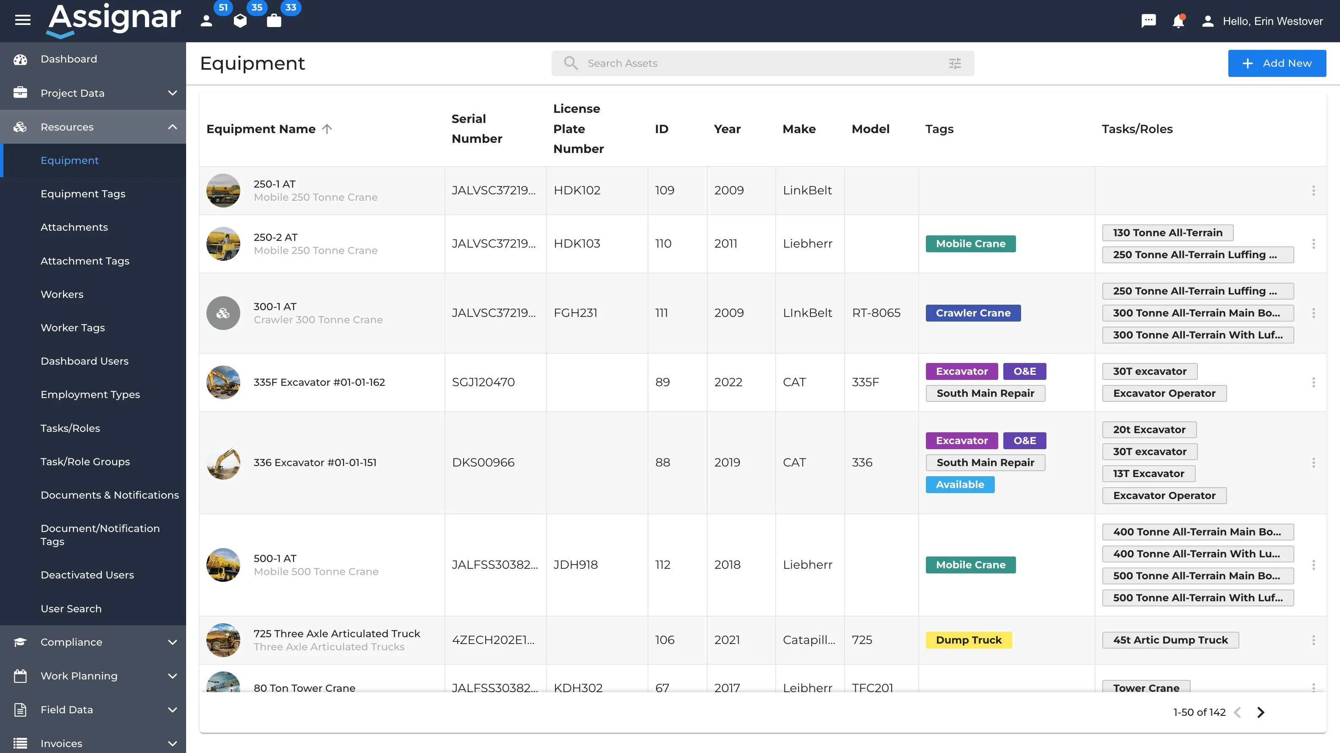Image resolution: width=1340 pixels, height=753 pixels.
Task: Click the Compliance graduation cap icon
Action: tap(20, 642)
